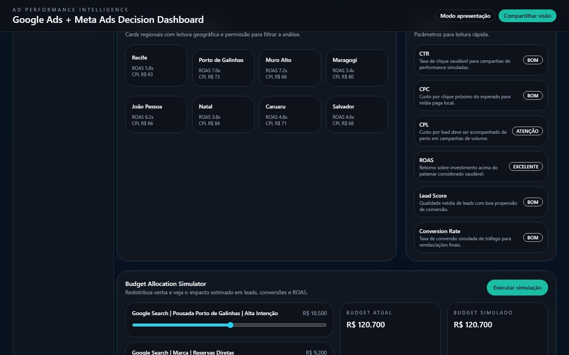This screenshot has height=355, width=569.
Task: Select the João Pessoa region card
Action: tap(156, 114)
